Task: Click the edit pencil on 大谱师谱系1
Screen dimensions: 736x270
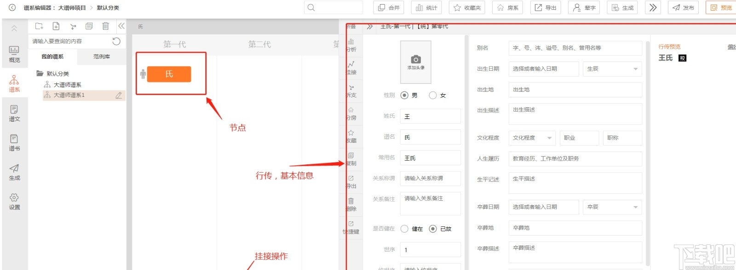Action: [119, 95]
